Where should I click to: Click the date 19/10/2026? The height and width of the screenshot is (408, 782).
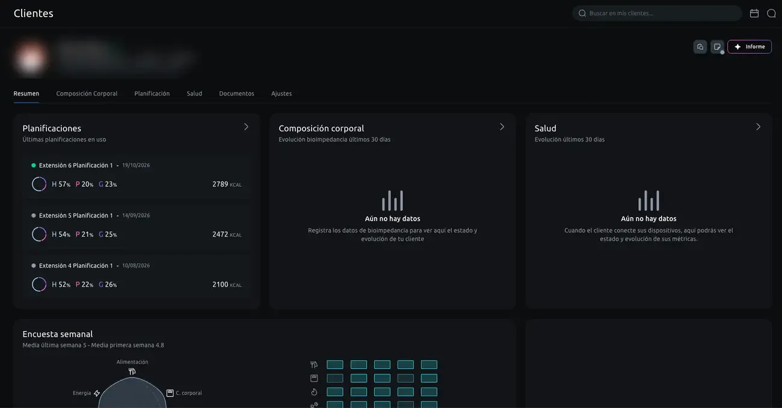tap(136, 165)
